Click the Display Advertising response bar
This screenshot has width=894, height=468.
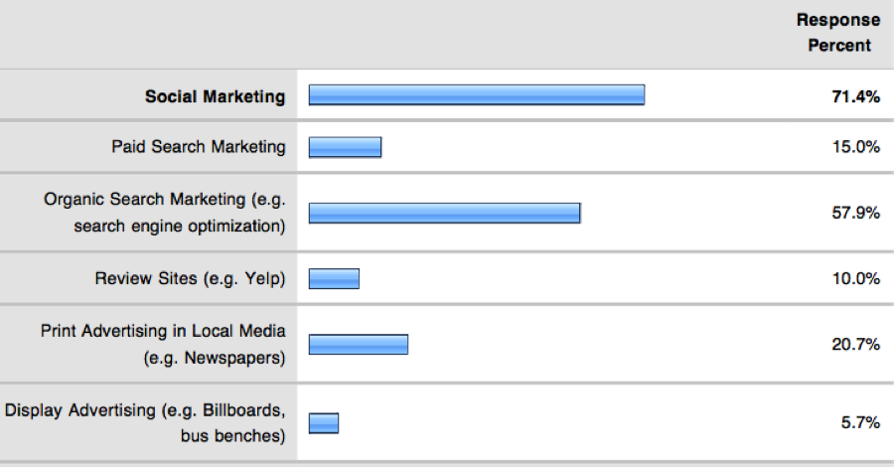[324, 423]
